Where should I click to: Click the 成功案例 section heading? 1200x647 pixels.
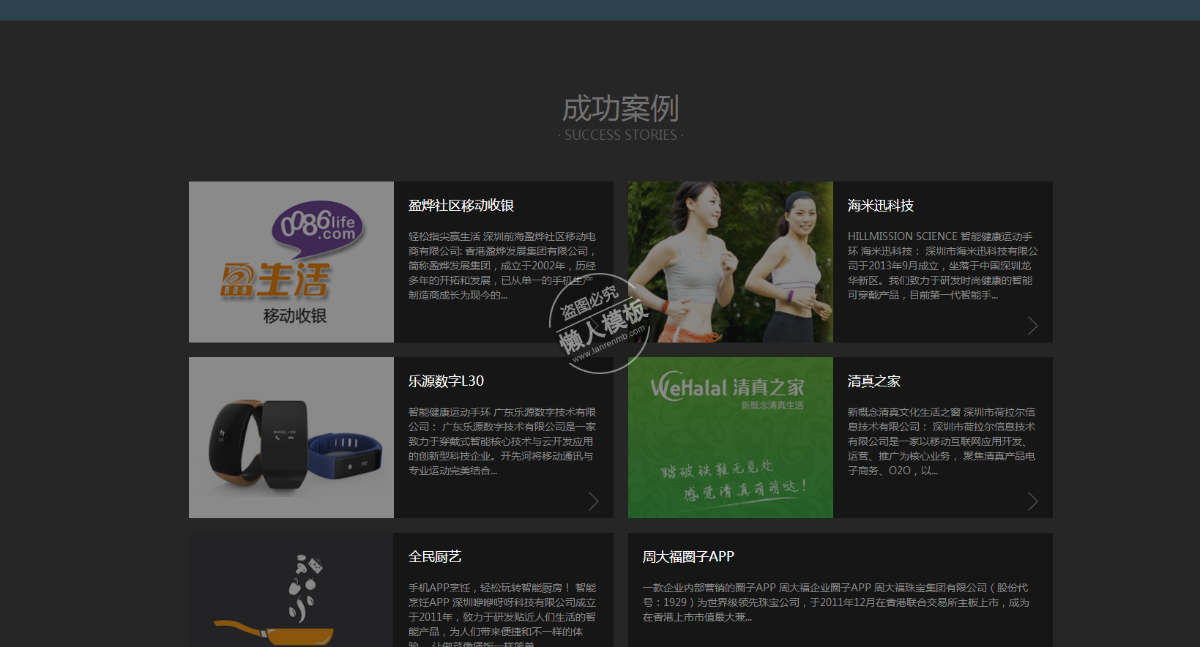[620, 109]
